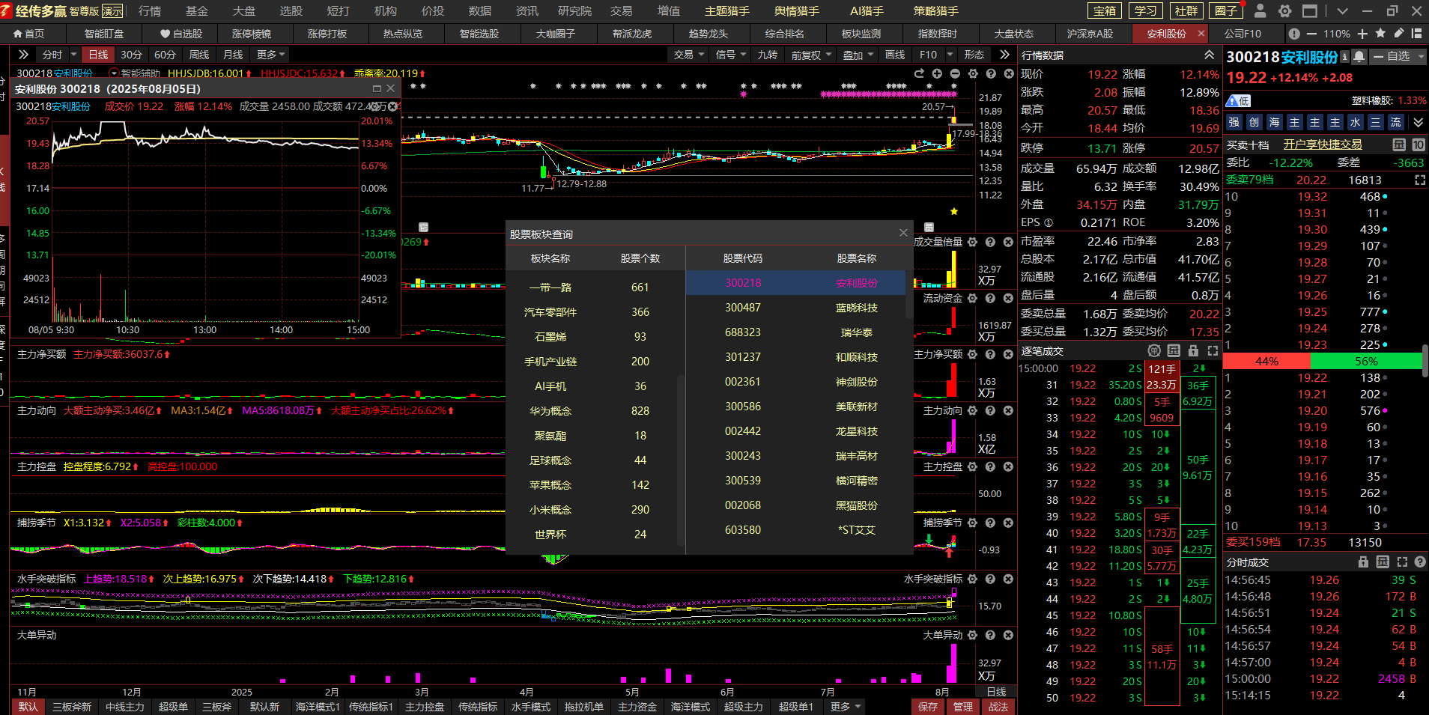
Task: Click the pencil edit icon in tab bar
Action: click(x=1398, y=34)
